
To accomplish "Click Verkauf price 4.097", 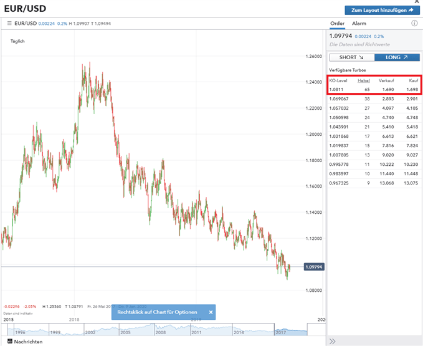I will [388, 108].
